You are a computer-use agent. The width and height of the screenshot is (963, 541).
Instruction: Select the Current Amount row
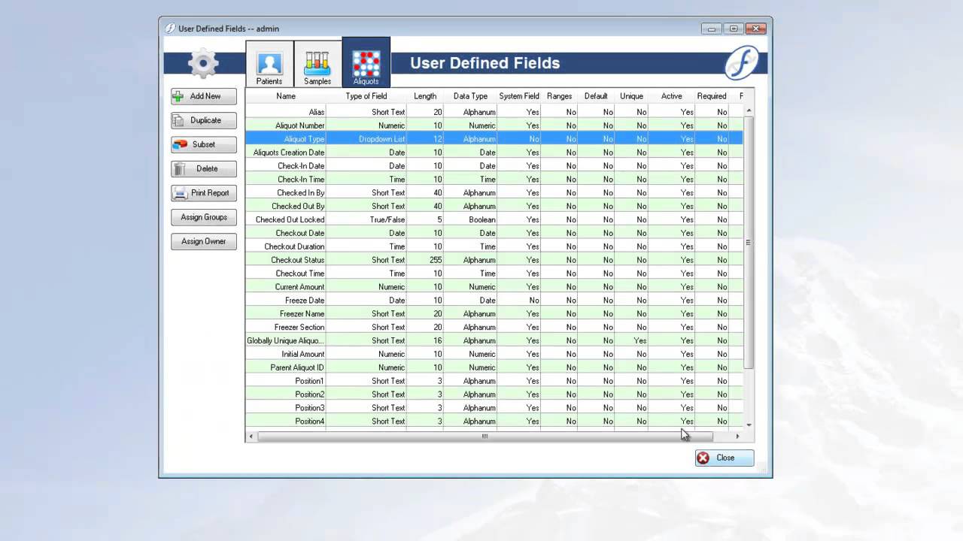(494, 287)
